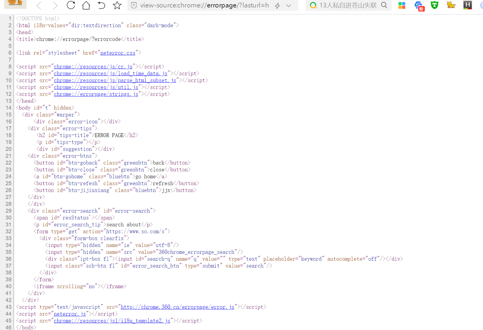The image size is (483, 330).
Task: Click the 'warper' class text
Action: [65, 115]
